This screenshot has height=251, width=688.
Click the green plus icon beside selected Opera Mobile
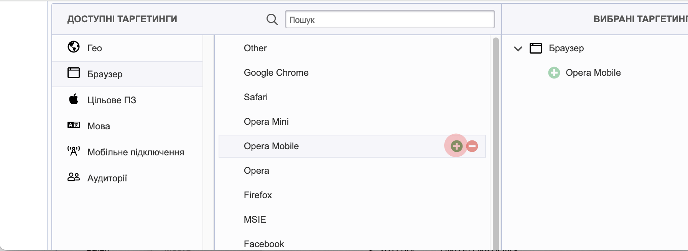[554, 73]
